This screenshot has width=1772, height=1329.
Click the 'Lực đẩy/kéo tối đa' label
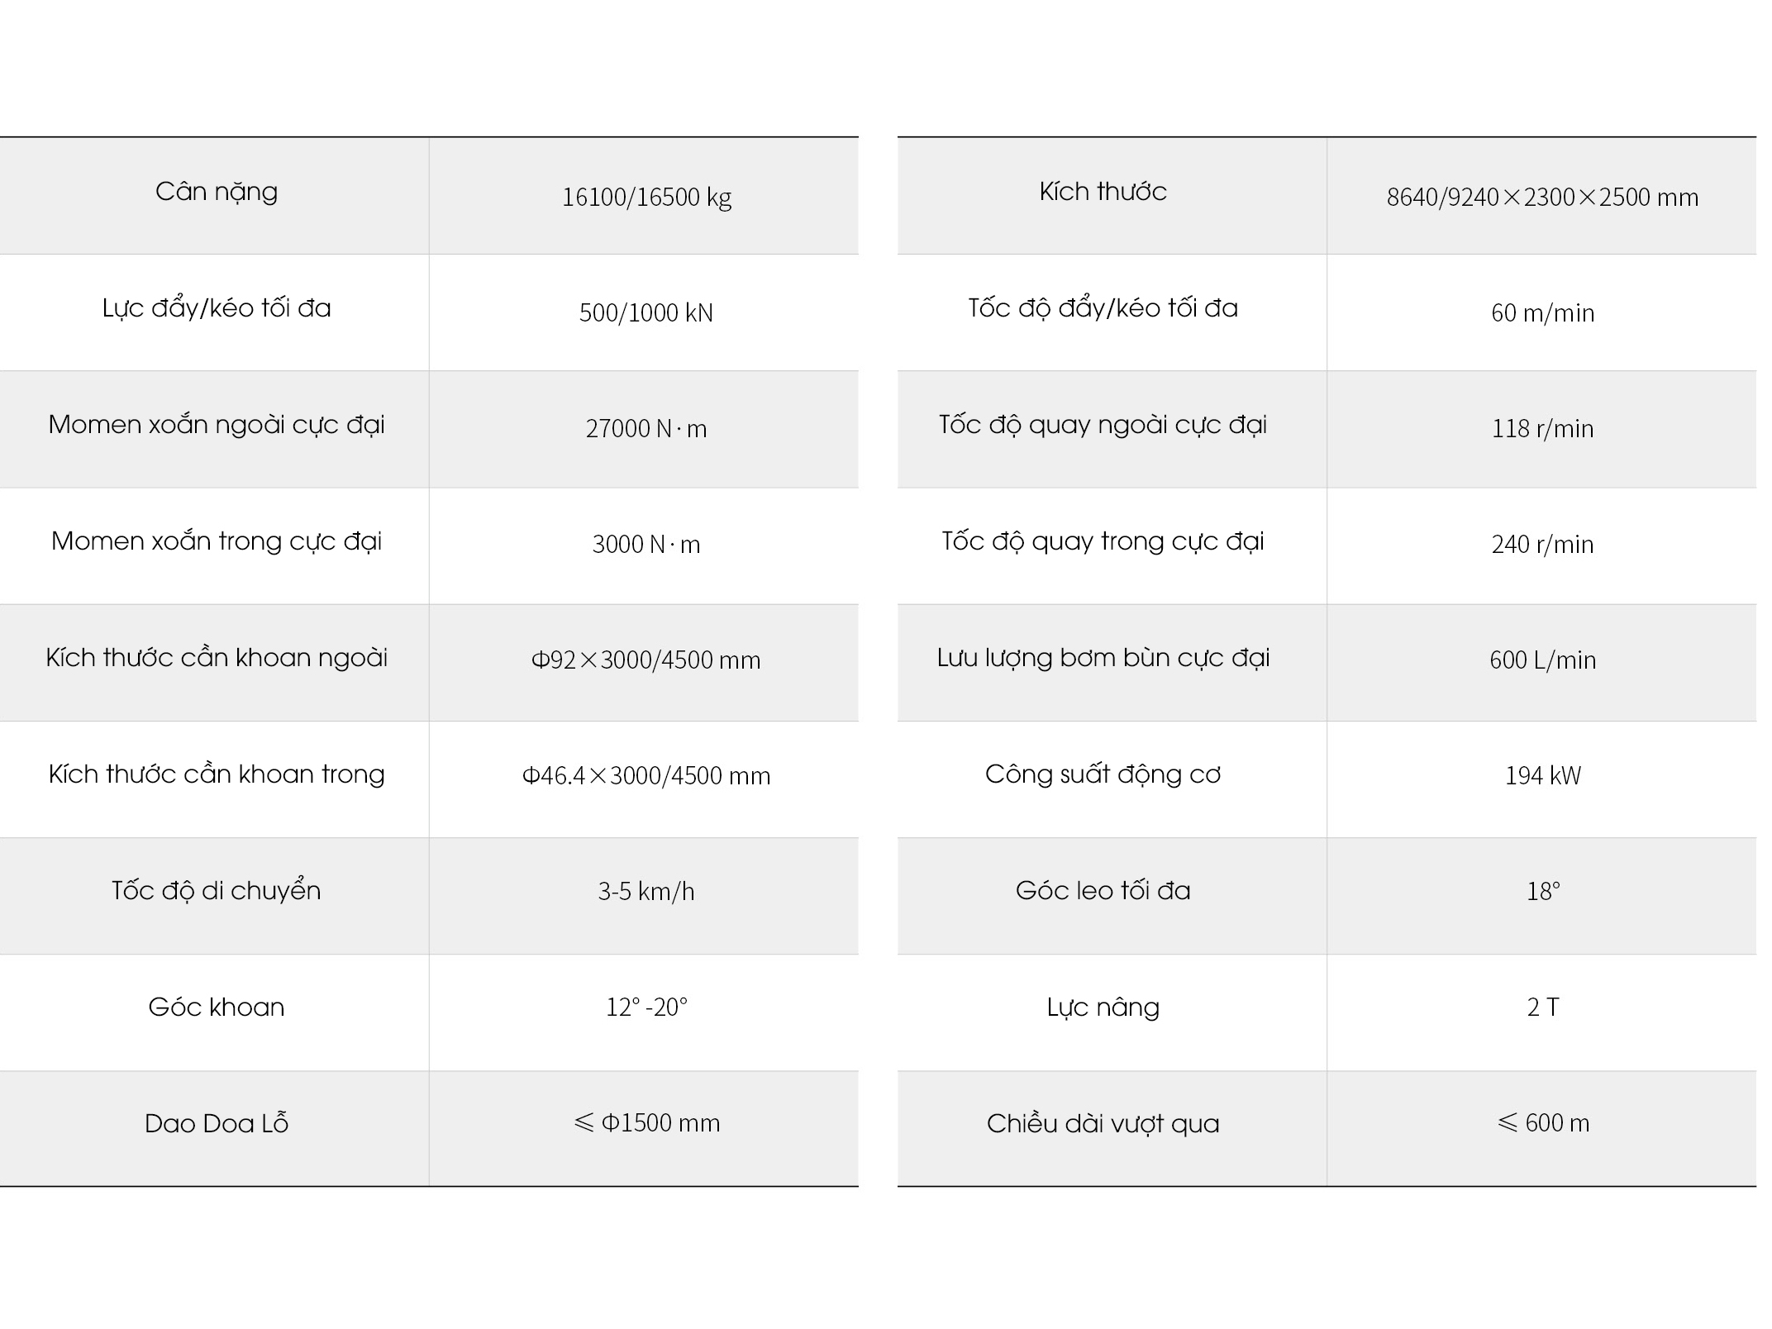[216, 309]
